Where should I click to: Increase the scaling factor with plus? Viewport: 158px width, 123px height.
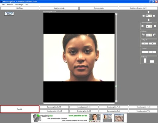[x=155, y=26]
